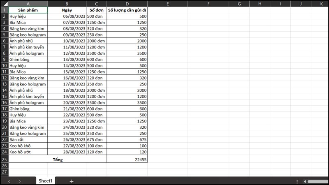This screenshot has width=329, height=185.
Task: Select column J header
Action: click(301, 4)
